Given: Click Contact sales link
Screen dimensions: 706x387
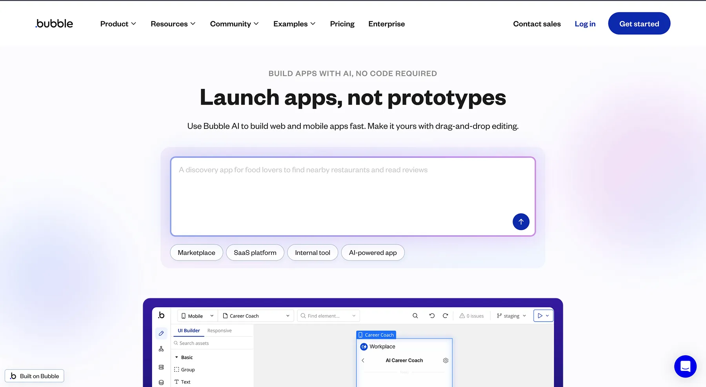Looking at the screenshot, I should pyautogui.click(x=537, y=24).
